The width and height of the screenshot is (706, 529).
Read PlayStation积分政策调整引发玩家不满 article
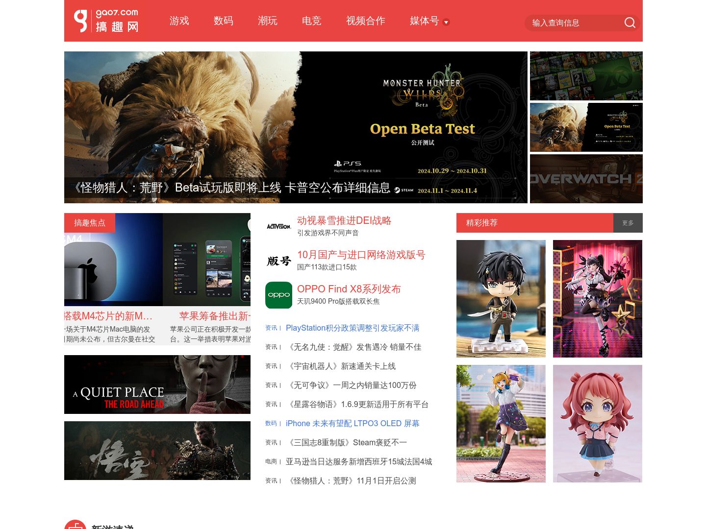353,328
